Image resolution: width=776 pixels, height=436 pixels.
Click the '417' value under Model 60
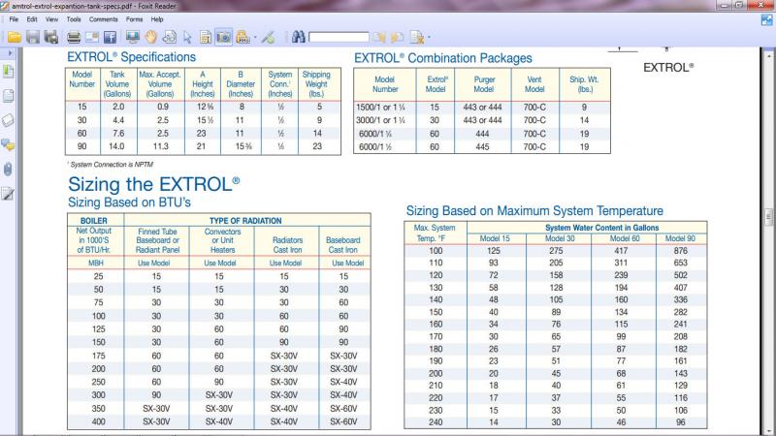pos(621,251)
